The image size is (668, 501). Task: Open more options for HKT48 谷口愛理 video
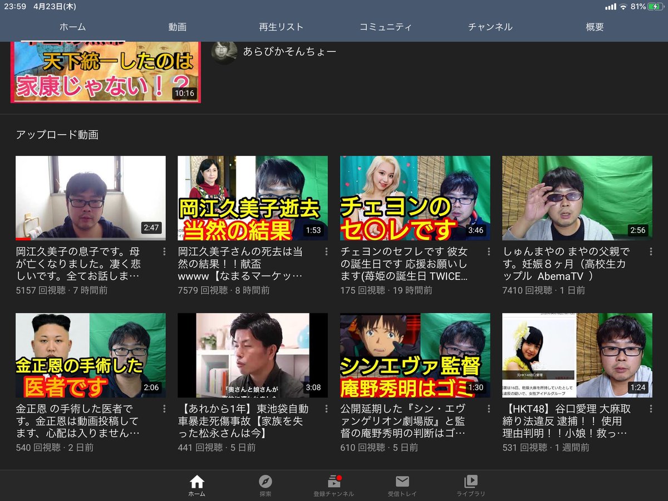point(651,409)
